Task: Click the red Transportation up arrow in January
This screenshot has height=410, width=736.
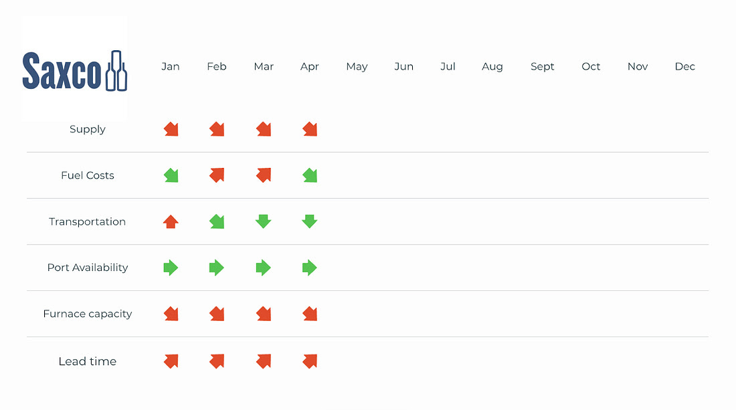Action: coord(171,221)
